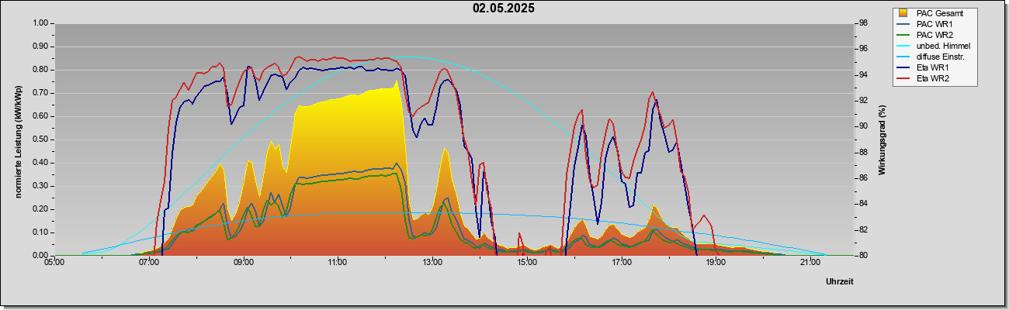
Task: Click the 21:00 time axis label
Action: point(810,262)
